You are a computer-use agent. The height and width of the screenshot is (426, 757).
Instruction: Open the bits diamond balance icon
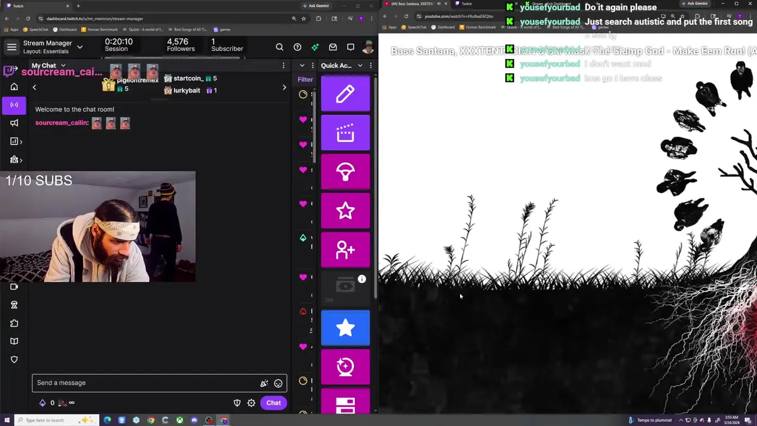point(43,403)
